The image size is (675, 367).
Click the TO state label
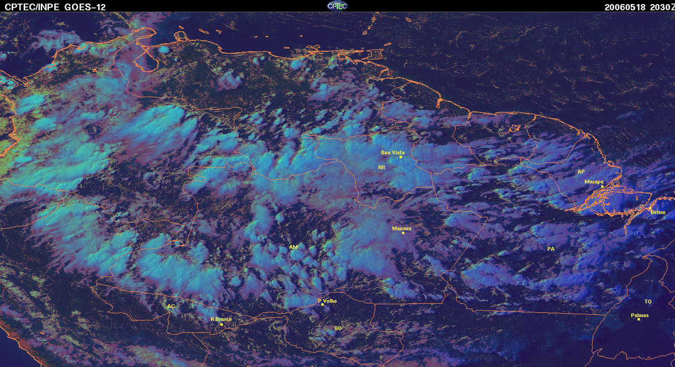tap(648, 302)
